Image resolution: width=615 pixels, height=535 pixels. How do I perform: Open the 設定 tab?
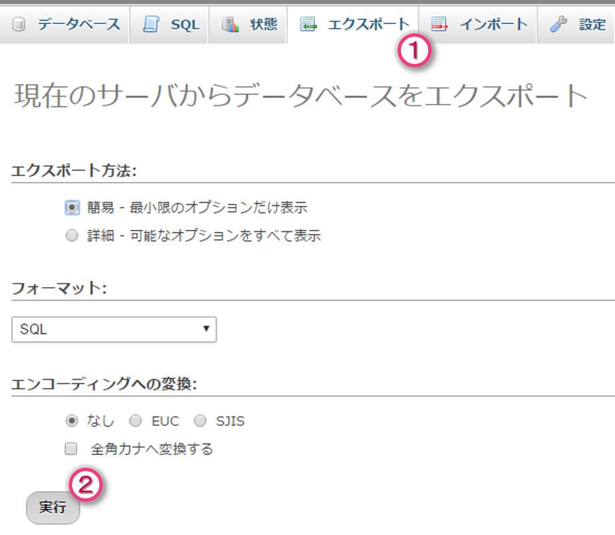(576, 25)
